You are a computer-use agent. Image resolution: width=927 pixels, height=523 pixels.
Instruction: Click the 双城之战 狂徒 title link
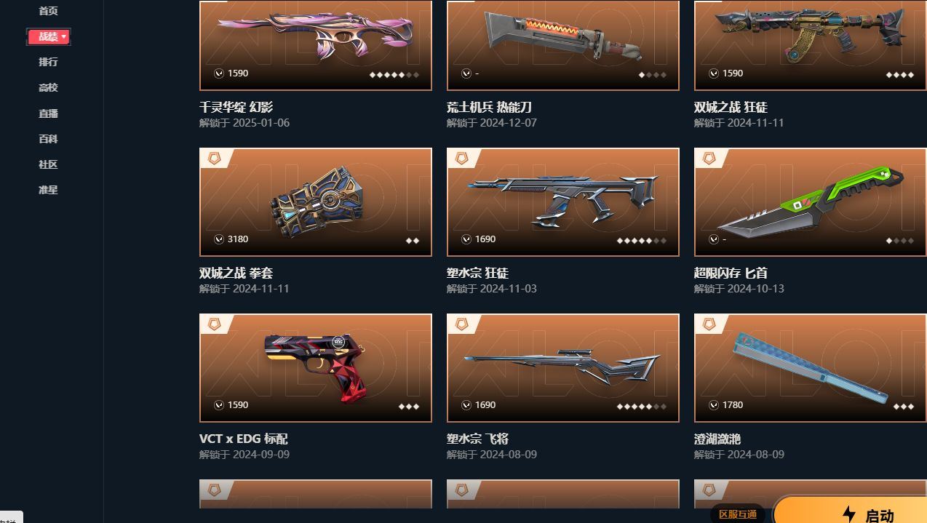point(731,107)
